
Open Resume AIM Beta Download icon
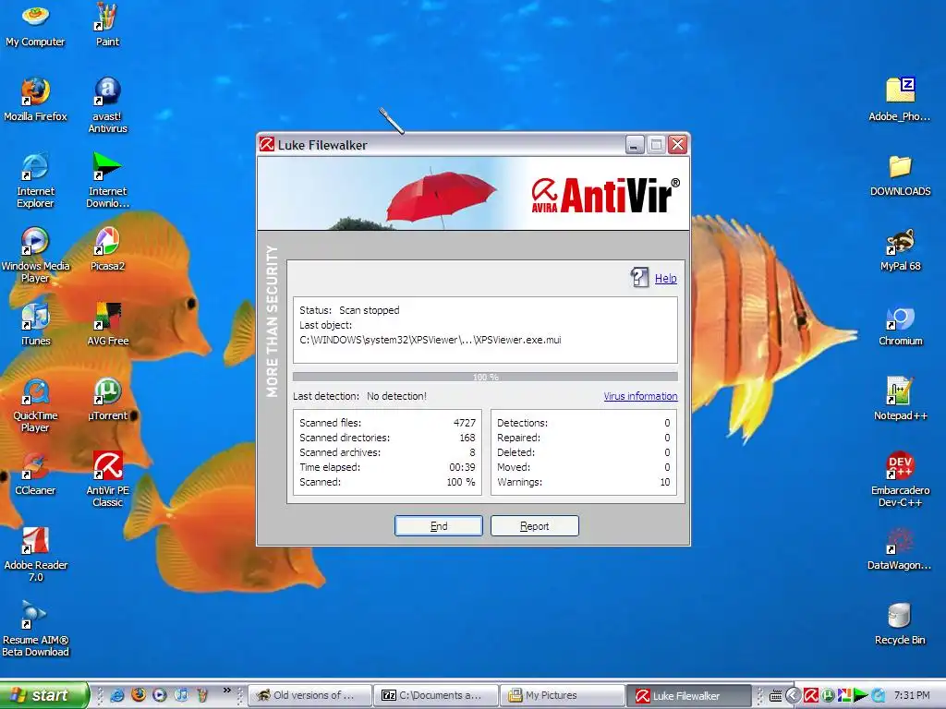pyautogui.click(x=35, y=629)
